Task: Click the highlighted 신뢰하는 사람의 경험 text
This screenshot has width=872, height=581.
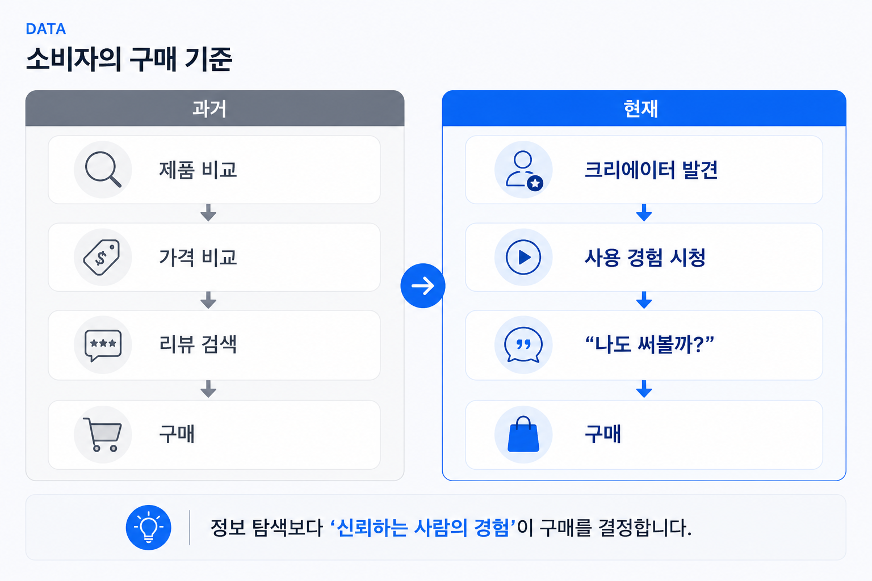Action: (423, 528)
